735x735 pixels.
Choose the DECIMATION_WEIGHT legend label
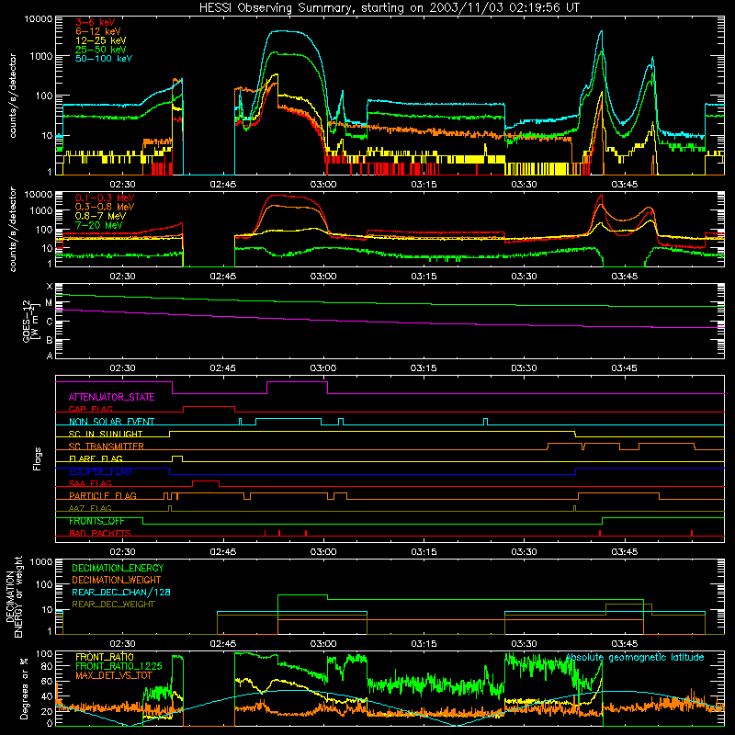(117, 580)
